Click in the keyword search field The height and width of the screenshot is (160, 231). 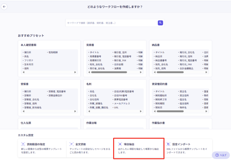111,23
